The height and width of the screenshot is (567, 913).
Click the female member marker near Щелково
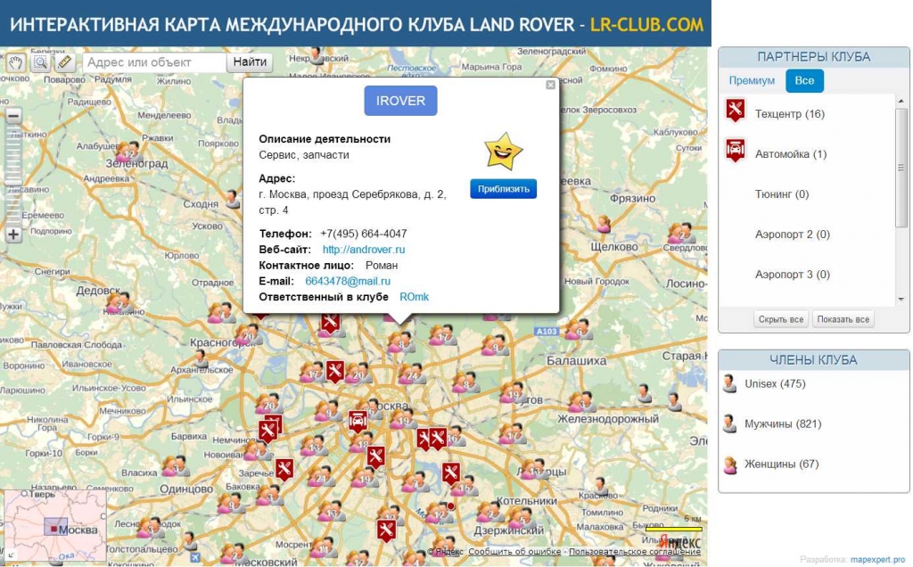click(x=605, y=223)
